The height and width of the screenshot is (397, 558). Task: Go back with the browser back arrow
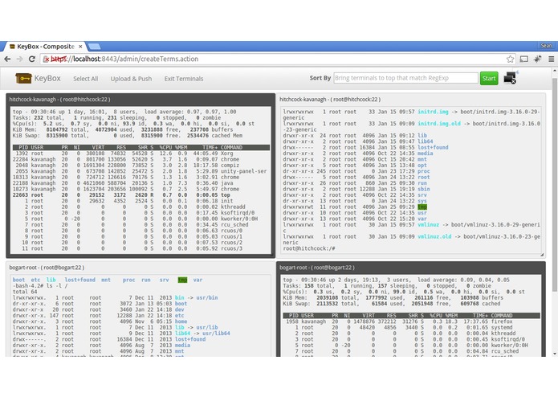[7, 59]
